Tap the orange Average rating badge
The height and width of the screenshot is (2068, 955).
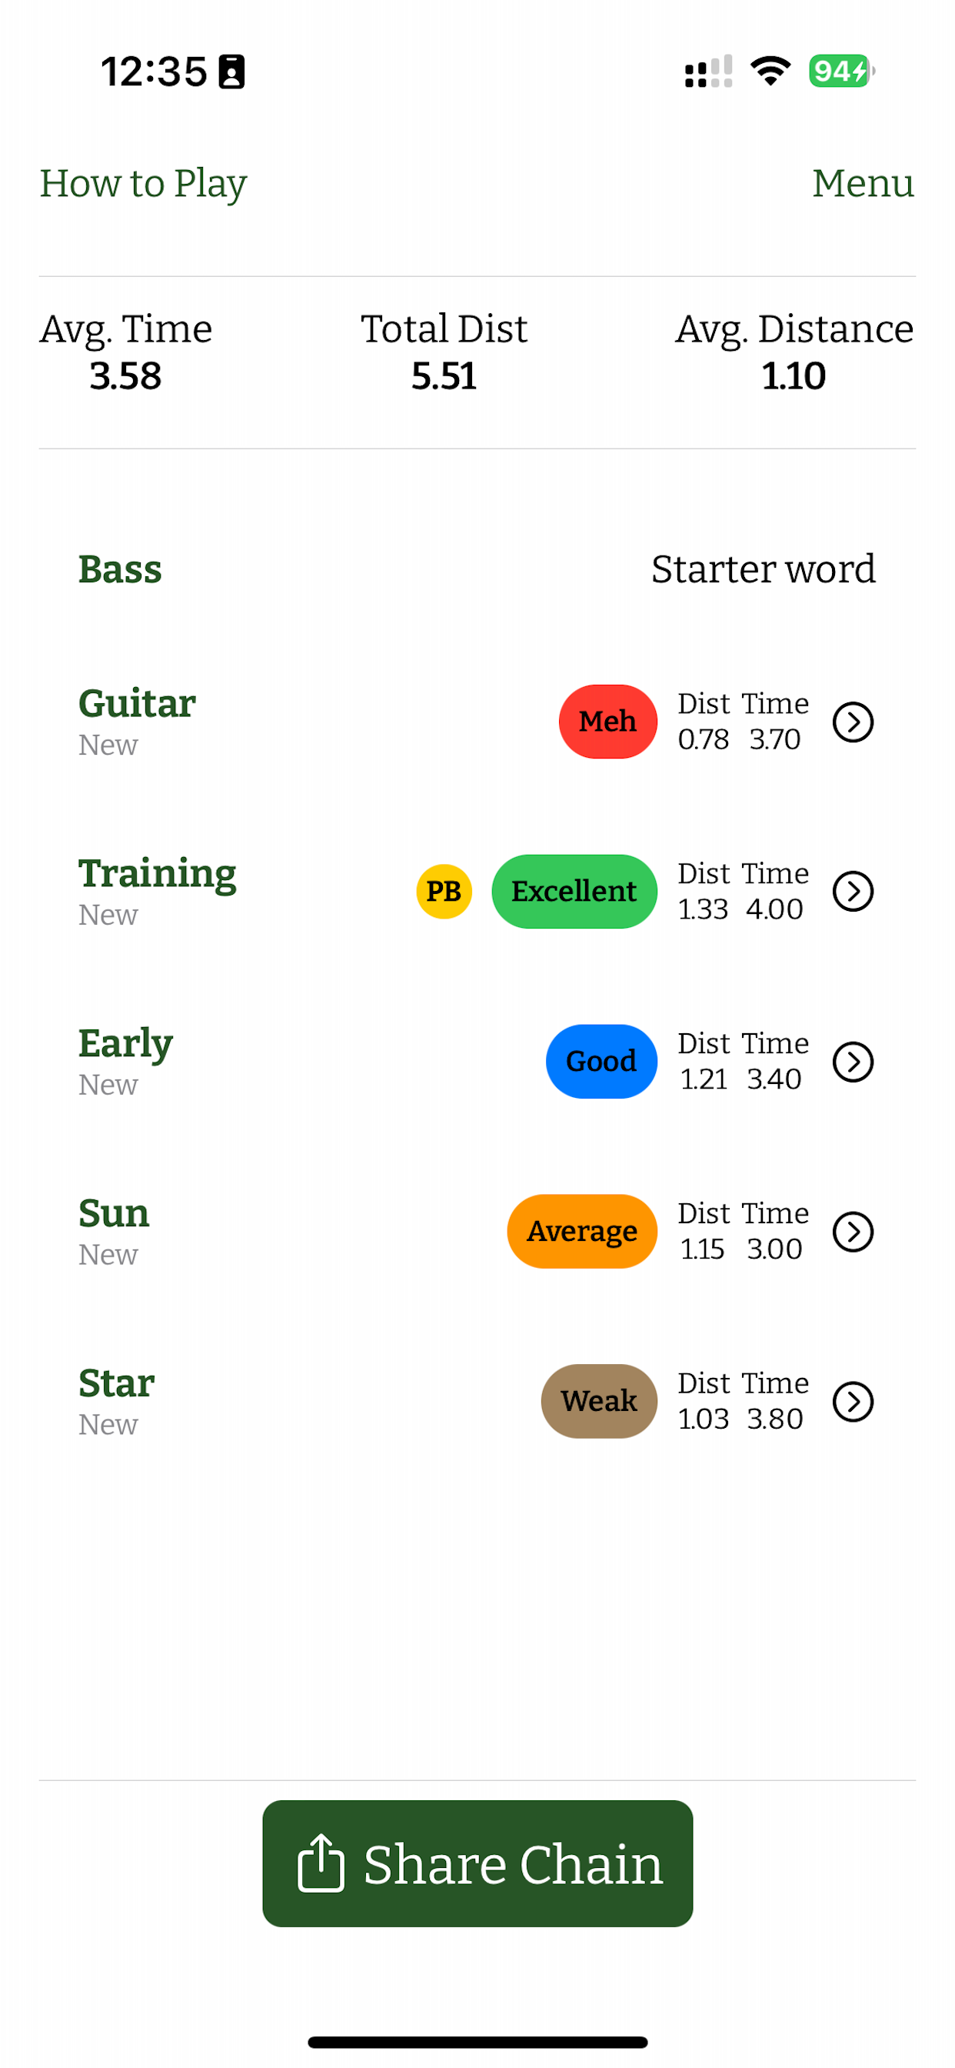(582, 1232)
